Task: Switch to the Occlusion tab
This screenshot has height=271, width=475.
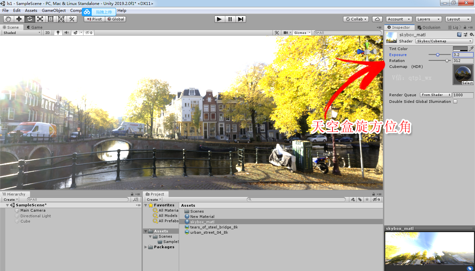Action: click(x=429, y=27)
